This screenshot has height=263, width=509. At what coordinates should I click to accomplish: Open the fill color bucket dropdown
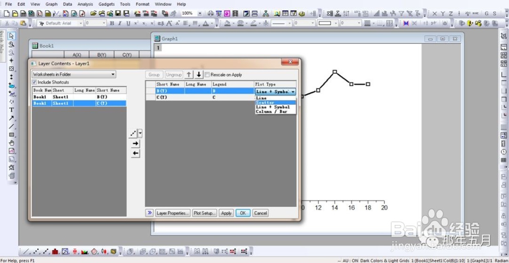click(233, 23)
